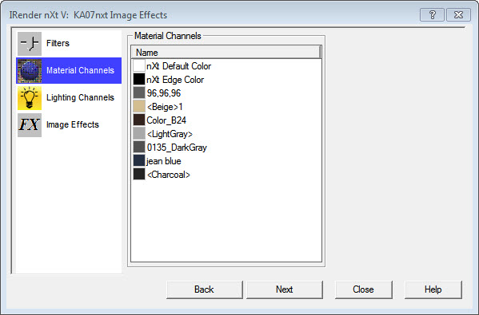Click the gray 96,96,96 swatch
This screenshot has width=479, height=315.
coord(139,93)
